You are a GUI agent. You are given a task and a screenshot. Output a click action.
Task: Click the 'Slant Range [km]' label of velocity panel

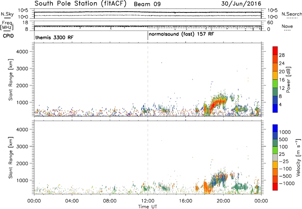(11, 158)
